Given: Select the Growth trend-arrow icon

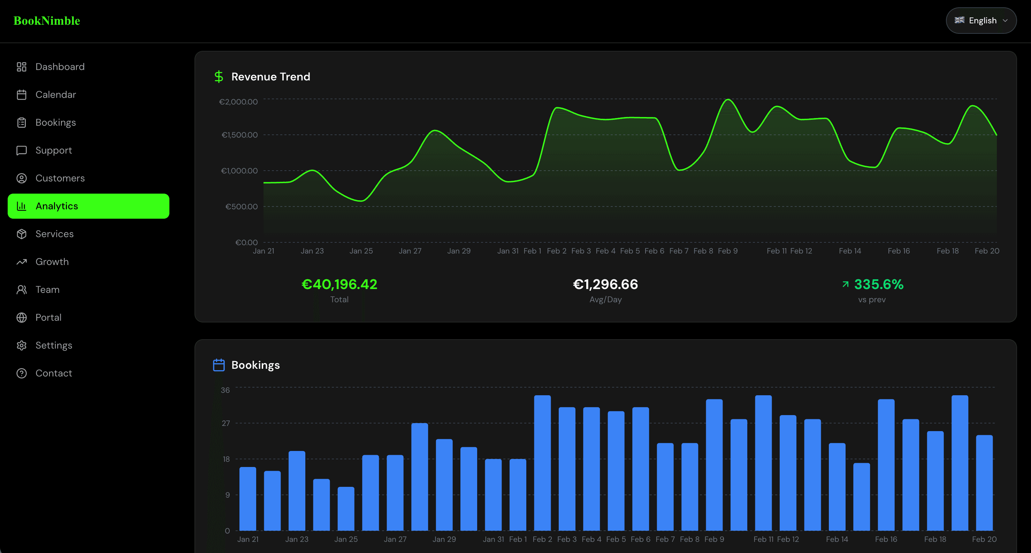Looking at the screenshot, I should pos(22,262).
